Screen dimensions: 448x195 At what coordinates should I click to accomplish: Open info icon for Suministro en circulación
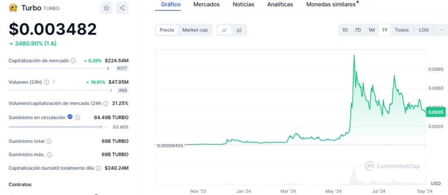(x=77, y=117)
